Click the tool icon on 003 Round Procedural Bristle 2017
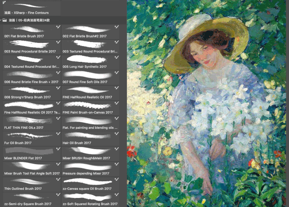289x207 pixels. (58, 42)
